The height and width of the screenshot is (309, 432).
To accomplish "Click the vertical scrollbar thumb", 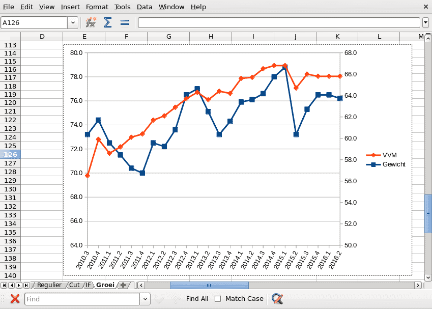I will (428, 213).
